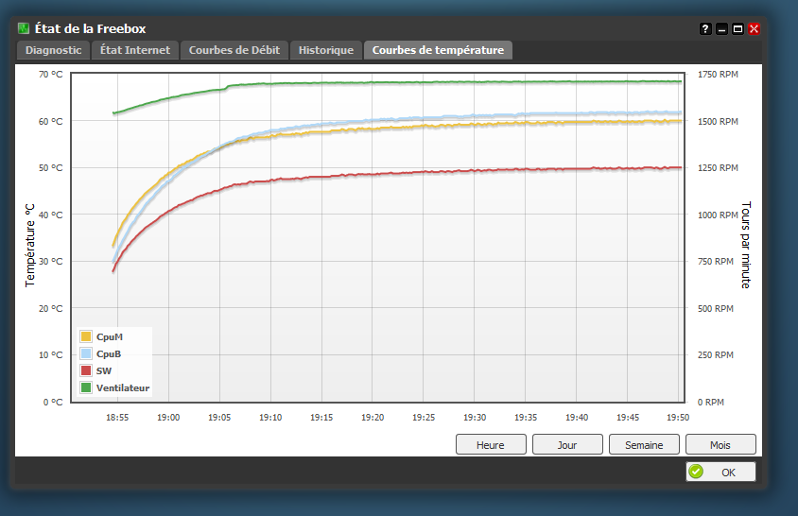
Task: Show hourly view with Heure button
Action: (490, 444)
